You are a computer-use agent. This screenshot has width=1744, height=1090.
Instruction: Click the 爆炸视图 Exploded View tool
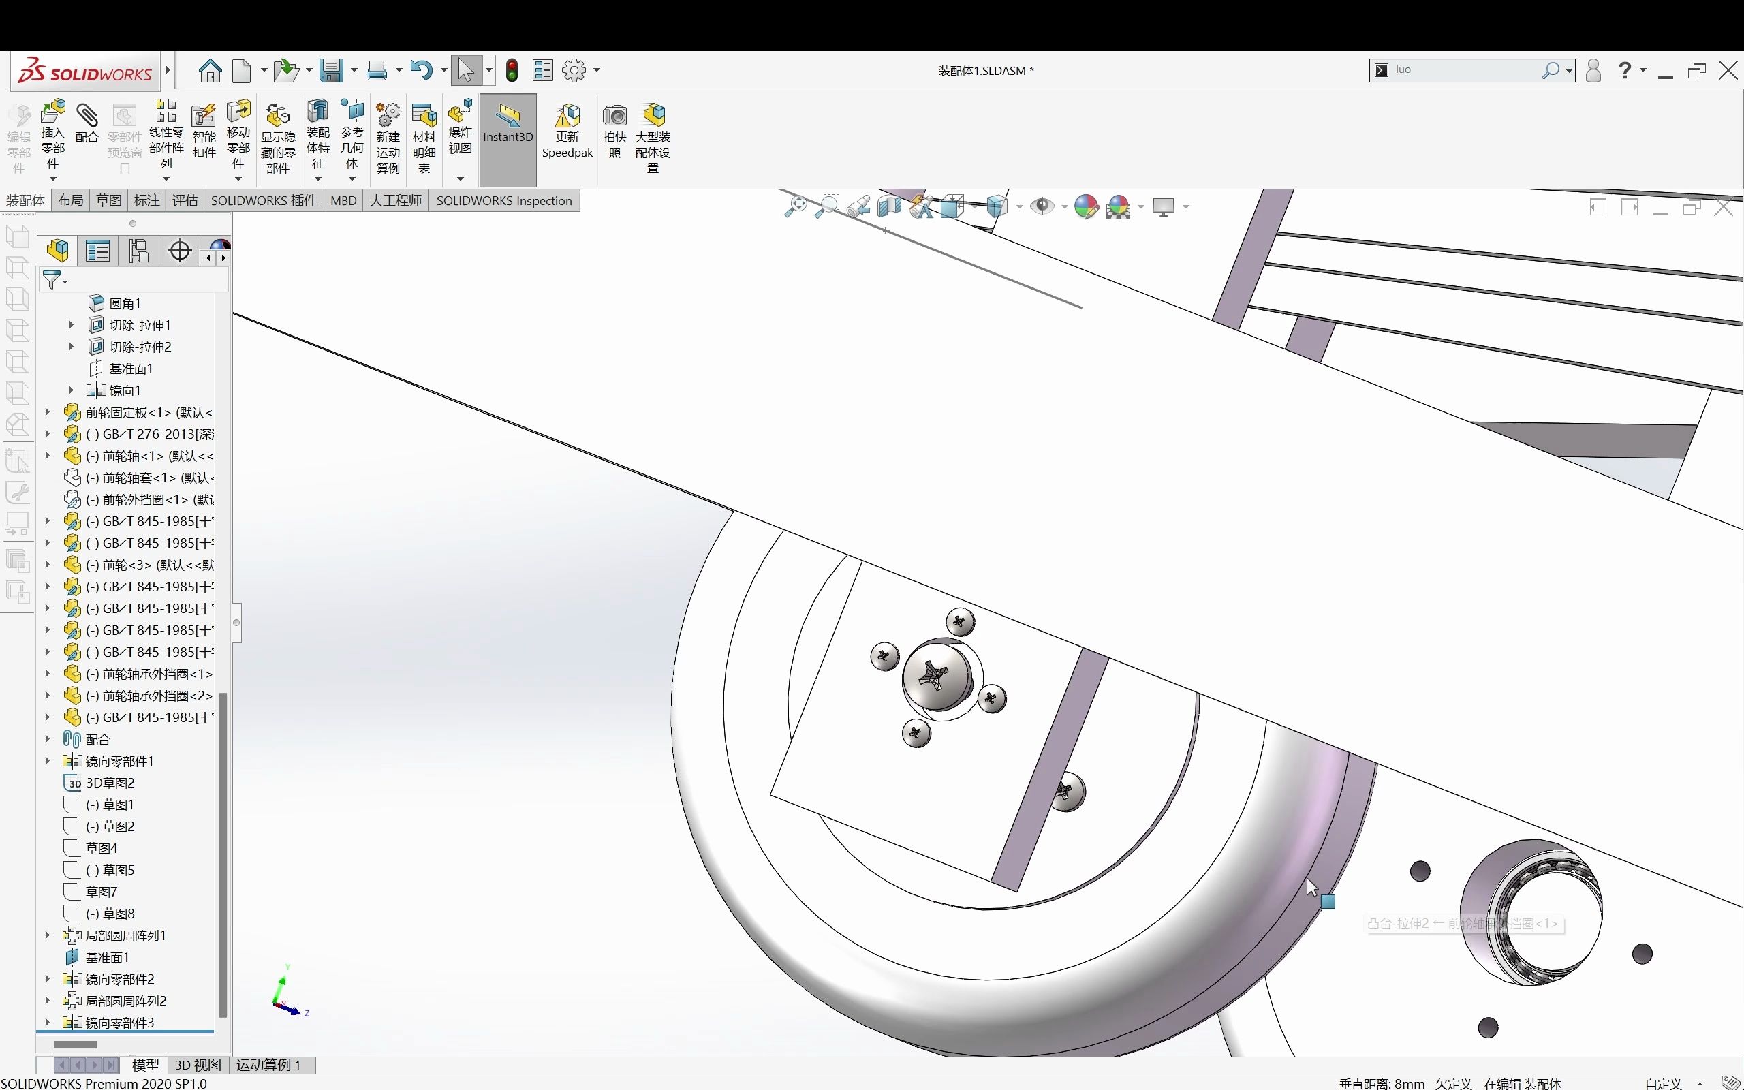point(460,127)
